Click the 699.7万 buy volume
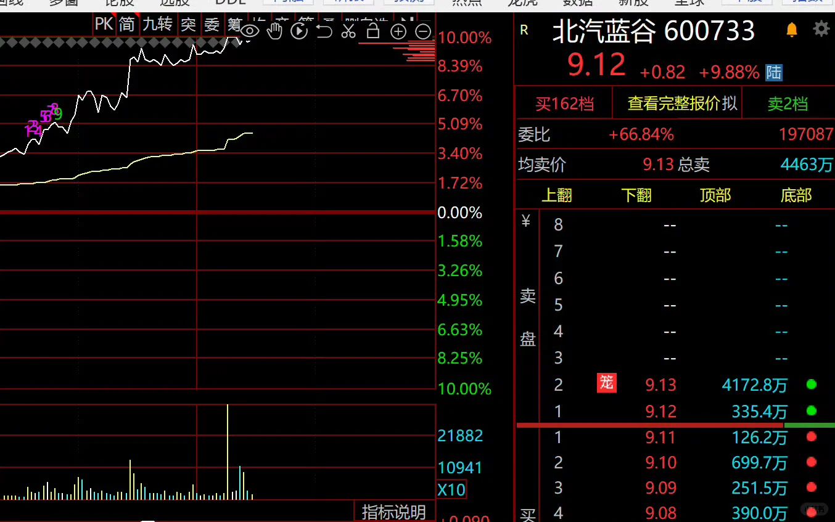 [760, 462]
